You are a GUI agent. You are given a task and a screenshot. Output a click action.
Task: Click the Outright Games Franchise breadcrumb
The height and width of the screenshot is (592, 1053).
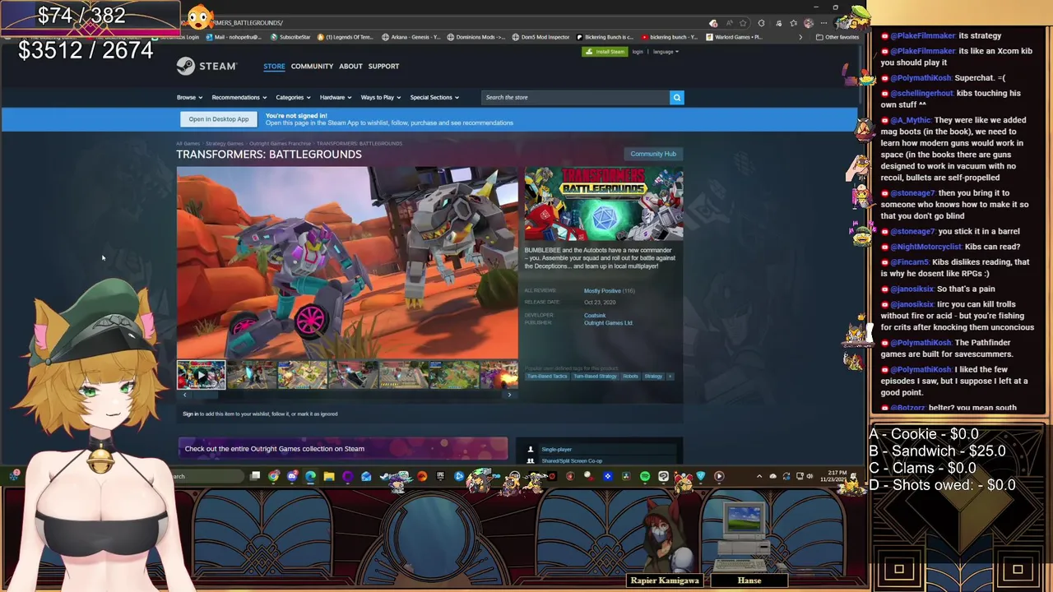pyautogui.click(x=280, y=144)
